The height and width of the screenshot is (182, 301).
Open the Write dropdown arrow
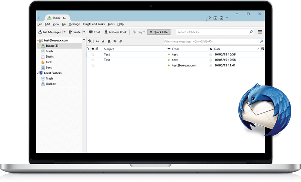[84, 32]
